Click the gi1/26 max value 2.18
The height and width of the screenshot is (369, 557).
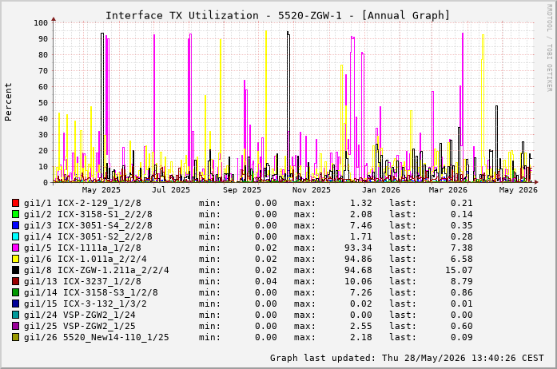click(361, 337)
